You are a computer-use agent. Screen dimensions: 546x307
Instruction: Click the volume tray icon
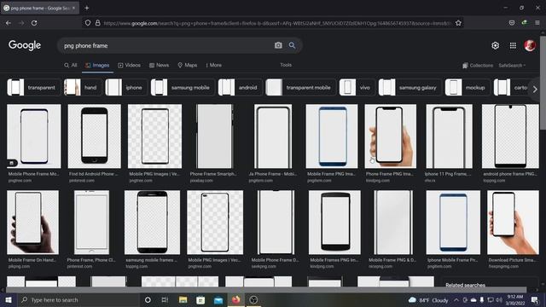499,299
